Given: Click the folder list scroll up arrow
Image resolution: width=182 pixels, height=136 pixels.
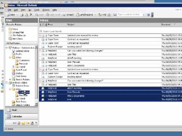Looking at the screenshot, I should (36, 47).
